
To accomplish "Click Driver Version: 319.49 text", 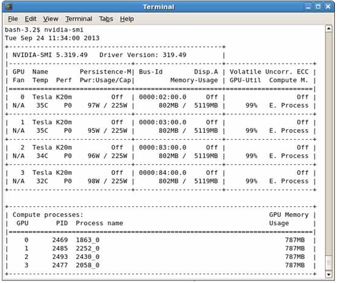I will (142, 55).
